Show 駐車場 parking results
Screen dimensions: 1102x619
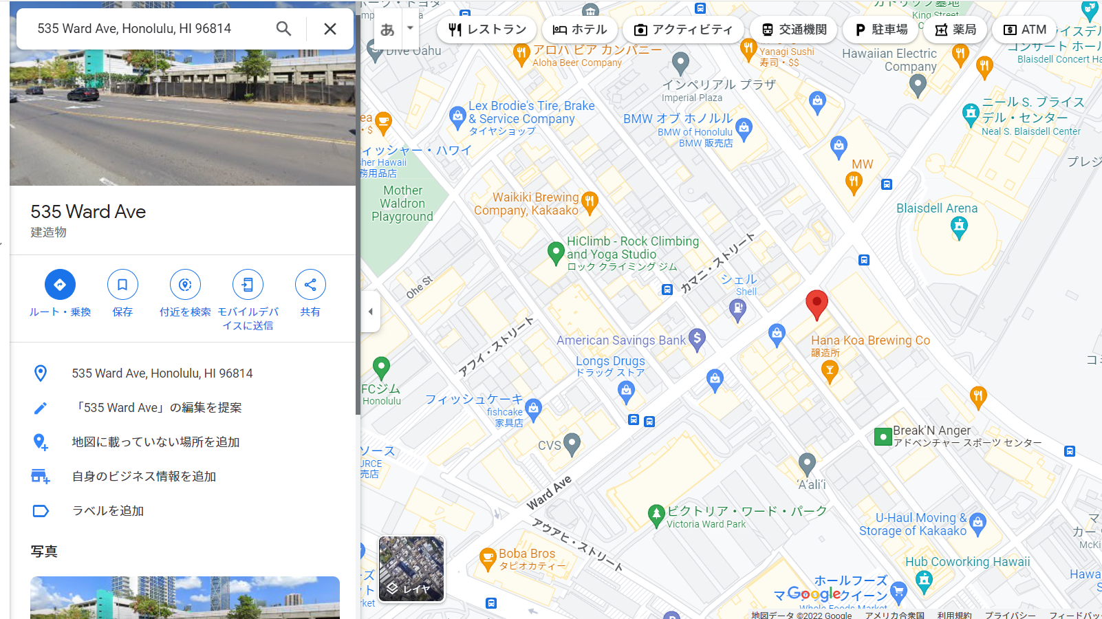point(881,30)
